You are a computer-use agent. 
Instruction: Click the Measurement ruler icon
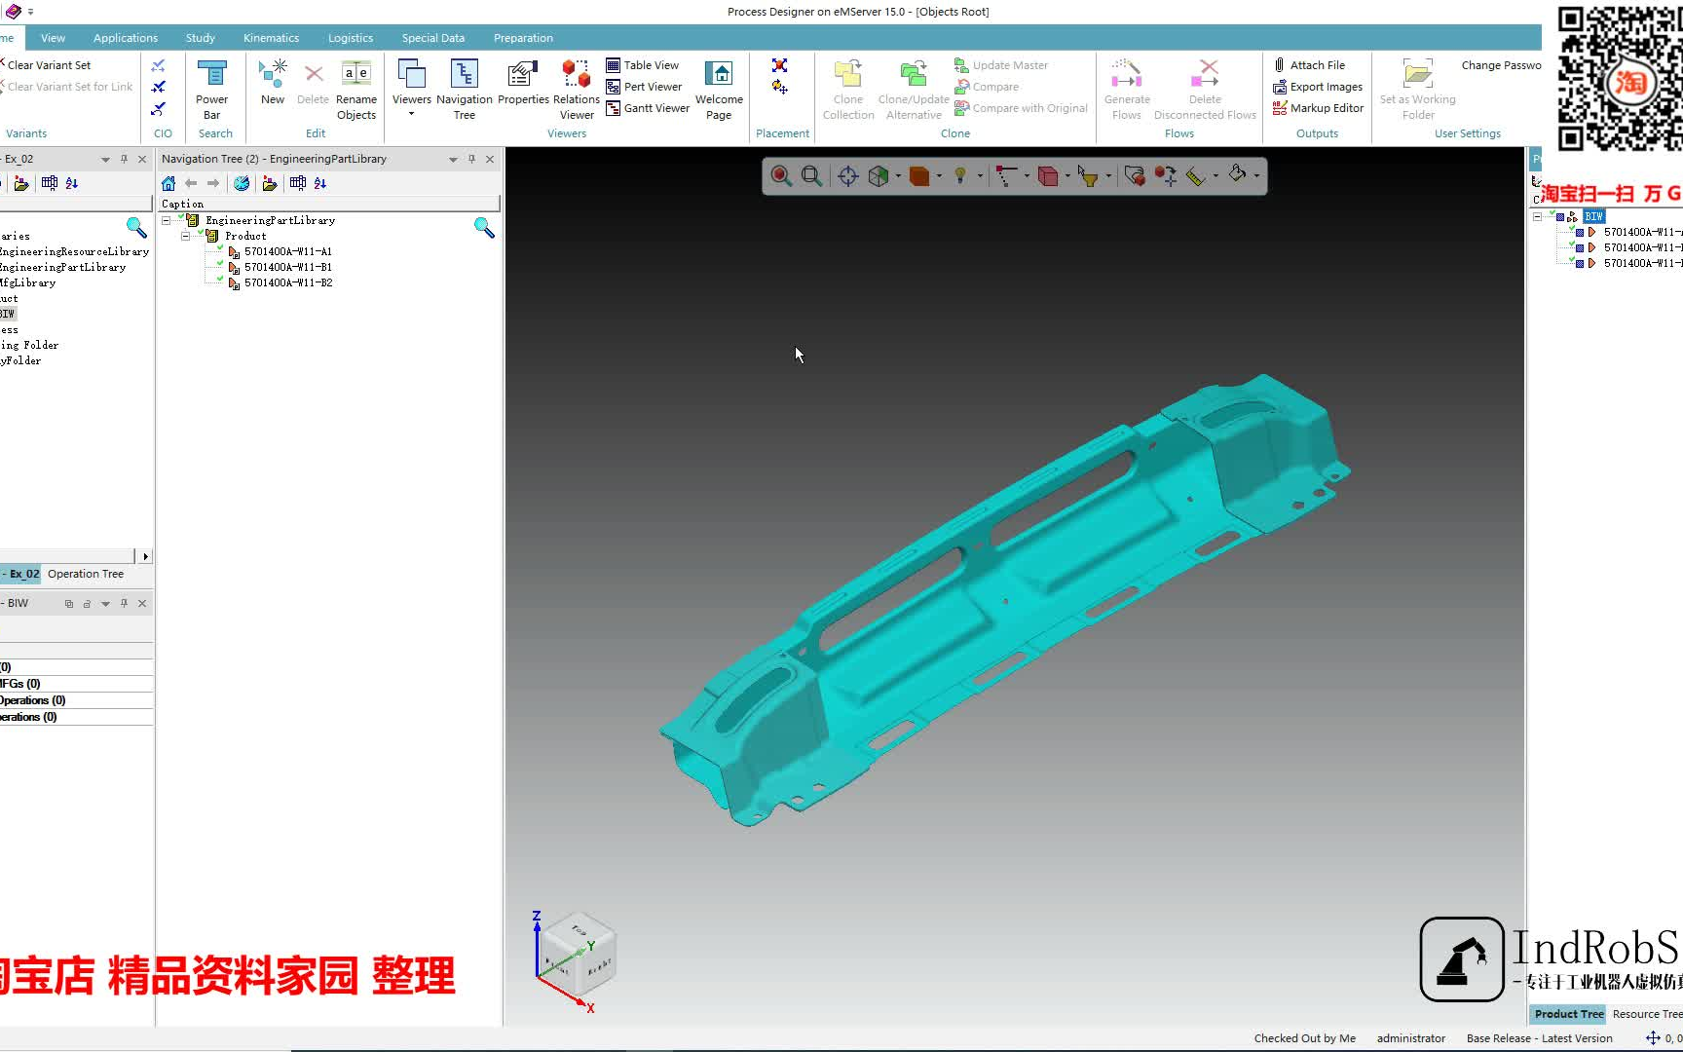pyautogui.click(x=1196, y=175)
